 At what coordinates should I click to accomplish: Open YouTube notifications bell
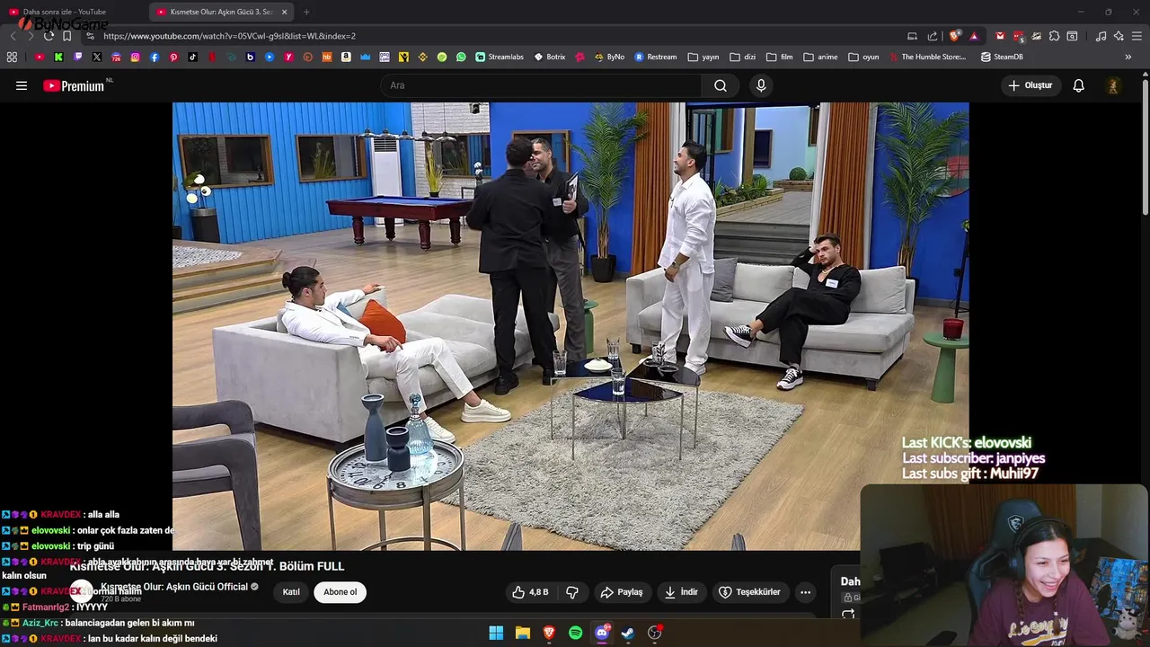click(x=1078, y=85)
